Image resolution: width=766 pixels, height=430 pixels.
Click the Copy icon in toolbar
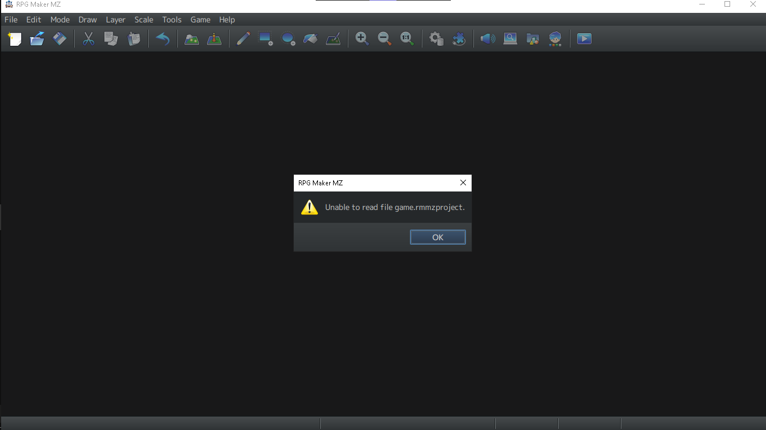(111, 39)
